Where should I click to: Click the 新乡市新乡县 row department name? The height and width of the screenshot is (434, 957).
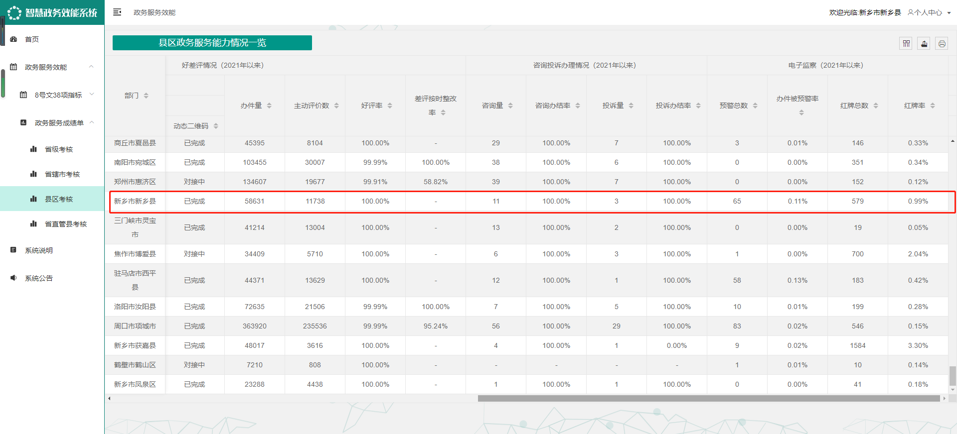(x=135, y=201)
